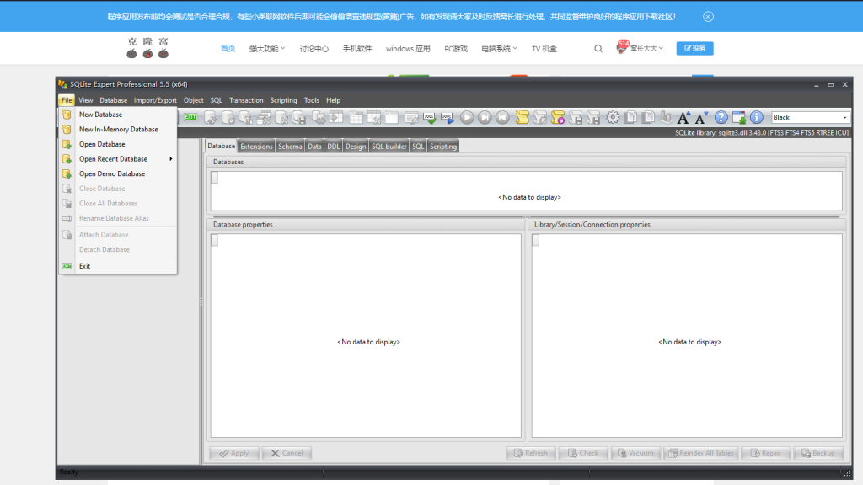Click the Backup button
The image size is (863, 485).
pyautogui.click(x=818, y=453)
